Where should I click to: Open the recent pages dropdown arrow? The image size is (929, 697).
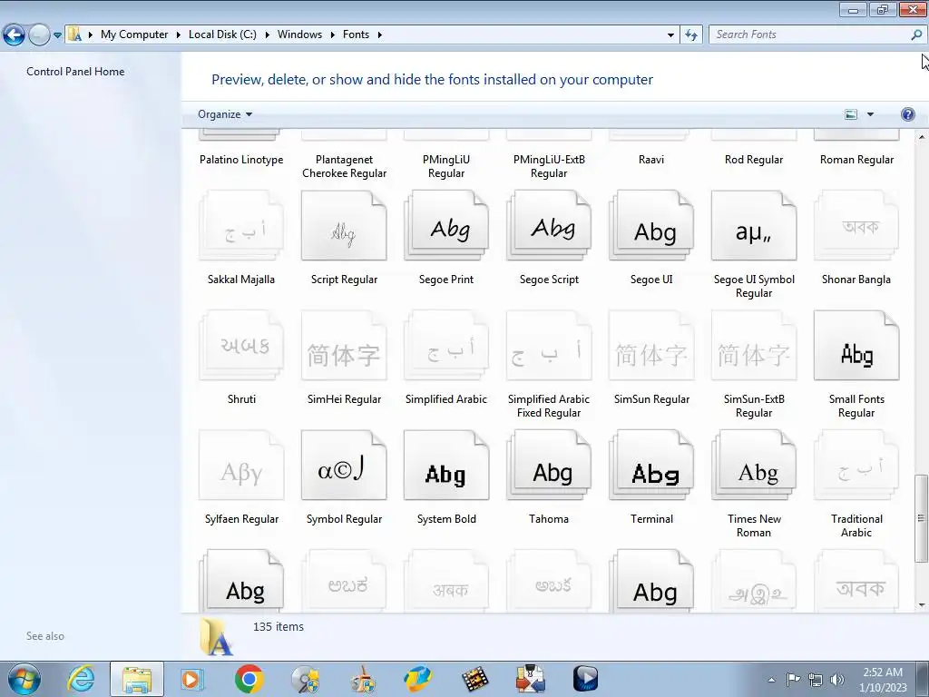[57, 35]
